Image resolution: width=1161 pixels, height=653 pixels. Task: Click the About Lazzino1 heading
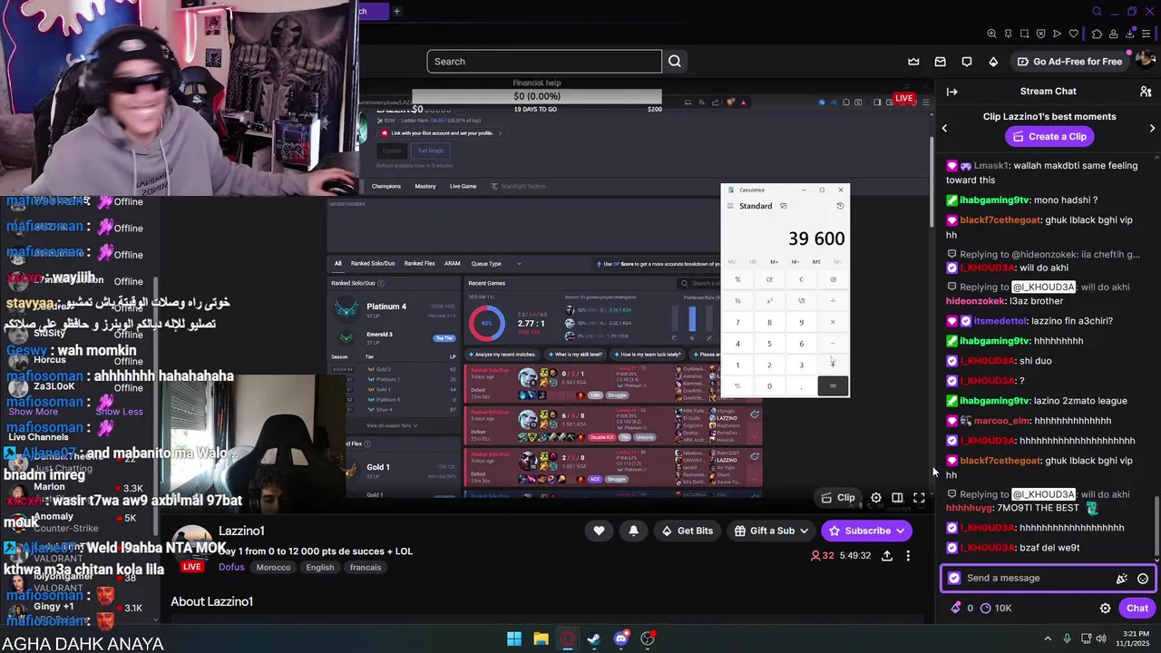tap(211, 602)
